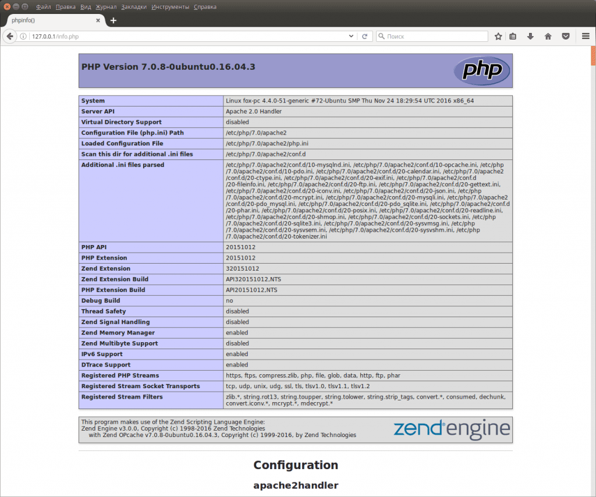Viewport: 596px width, 497px height.
Task: Show bookmarks list icon in toolbar
Action: [x=513, y=36]
